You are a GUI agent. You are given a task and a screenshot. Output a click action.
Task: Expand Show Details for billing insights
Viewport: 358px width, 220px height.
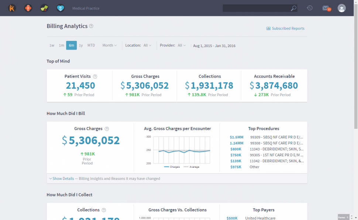tap(63, 178)
